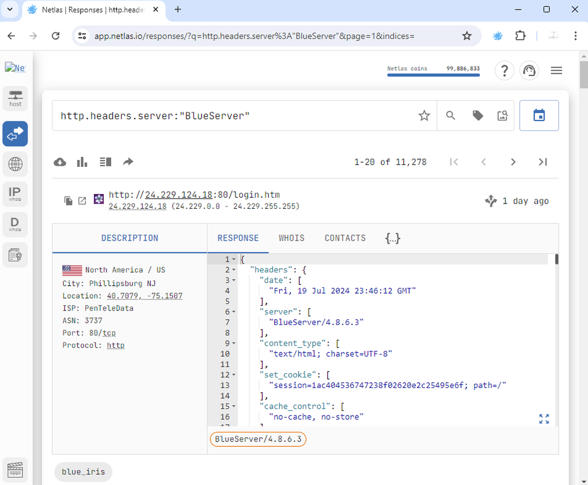Go to the next results page
588x485 pixels.
(513, 162)
